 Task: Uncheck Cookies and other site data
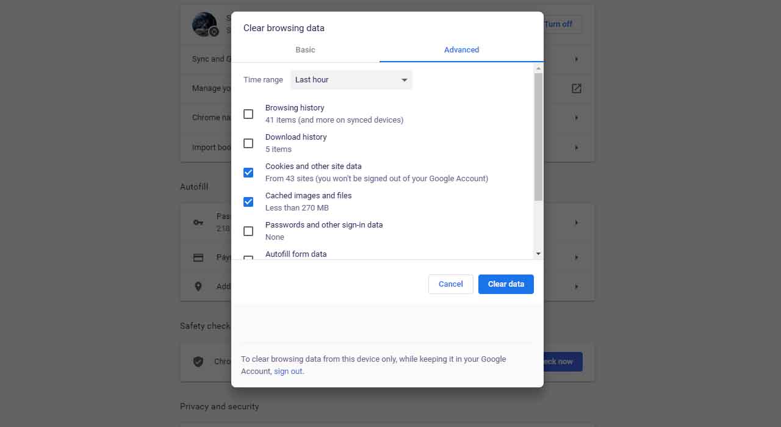248,173
